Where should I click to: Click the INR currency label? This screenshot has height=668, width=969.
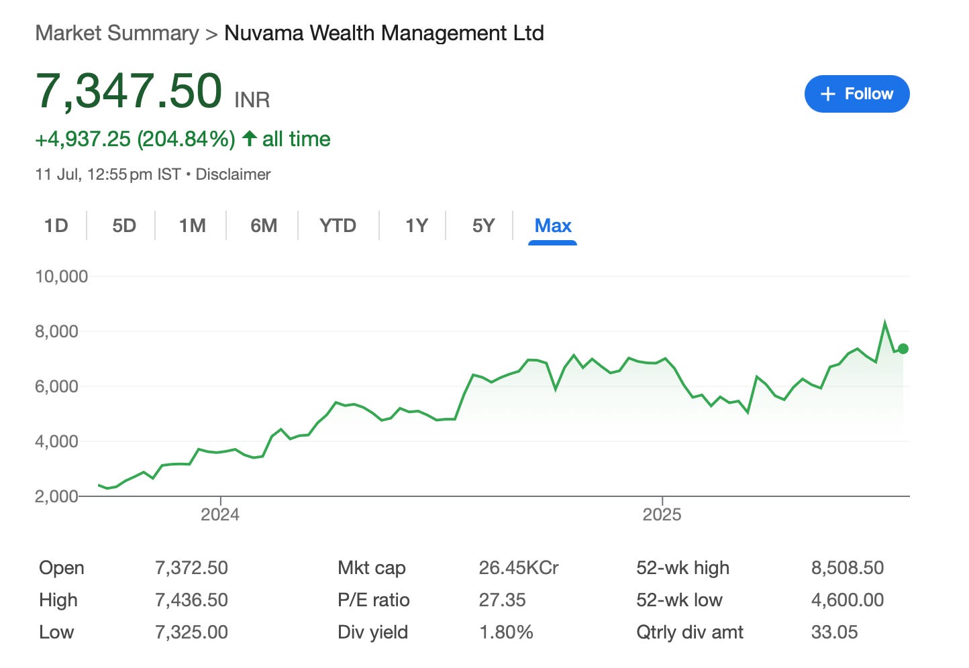(252, 100)
